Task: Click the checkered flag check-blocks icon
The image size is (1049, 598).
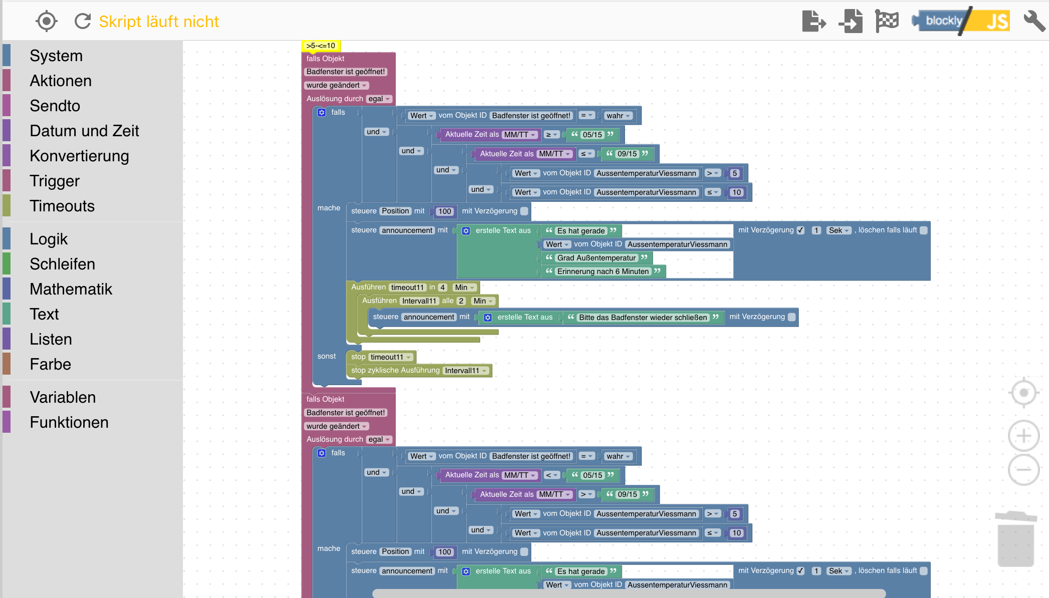Action: click(887, 21)
